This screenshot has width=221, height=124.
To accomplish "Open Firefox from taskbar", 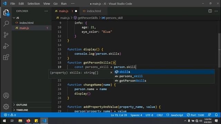I will tap(28, 121).
